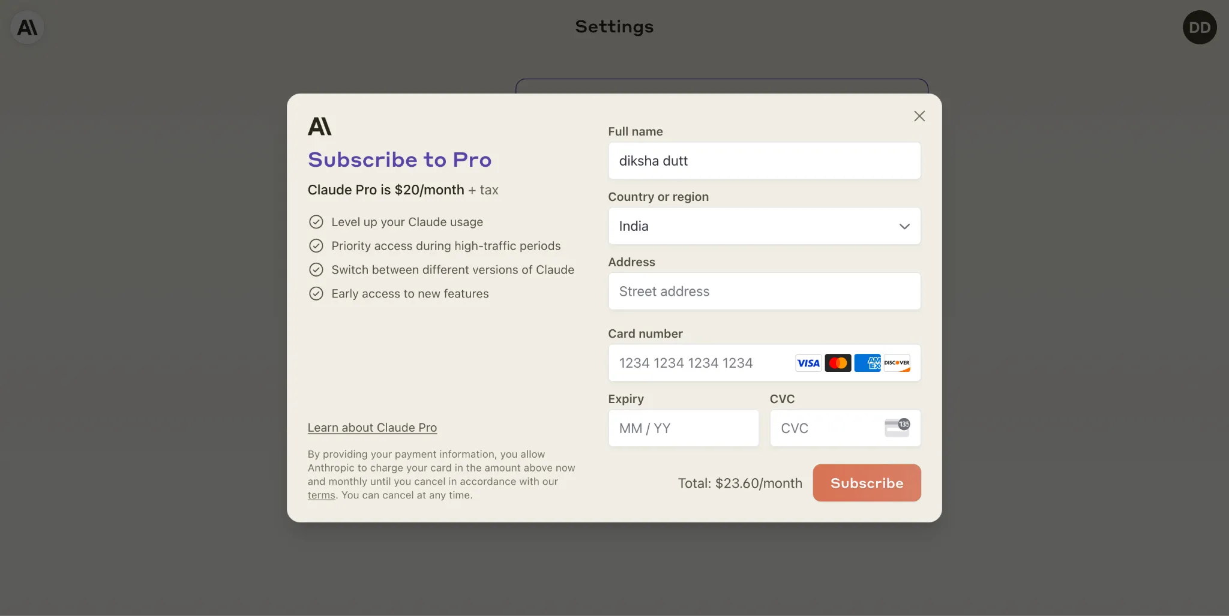1229x616 pixels.
Task: Click the Card number label
Action: pos(645,333)
